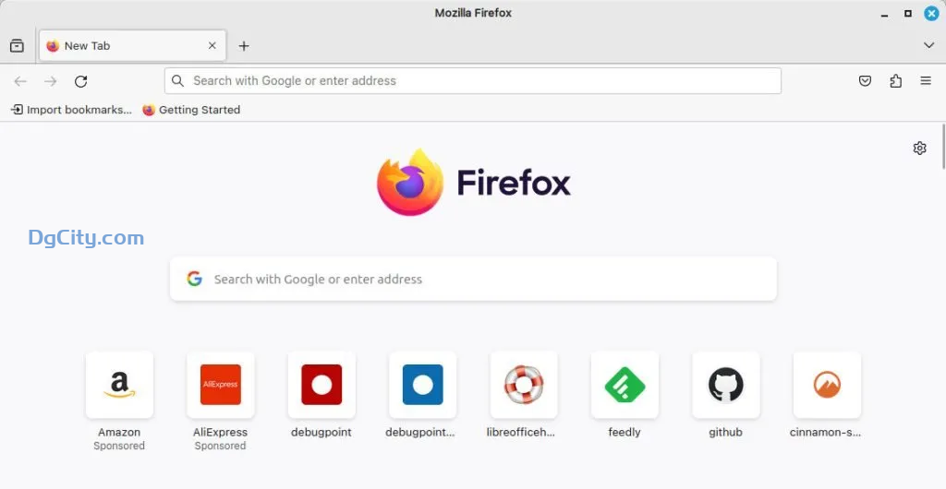Open the hamburger application menu
Image resolution: width=946 pixels, height=489 pixels.
pos(926,80)
